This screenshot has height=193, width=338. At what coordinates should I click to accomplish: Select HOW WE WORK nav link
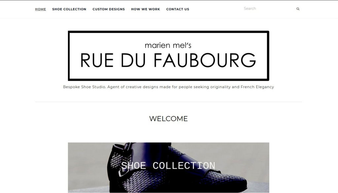[146, 9]
